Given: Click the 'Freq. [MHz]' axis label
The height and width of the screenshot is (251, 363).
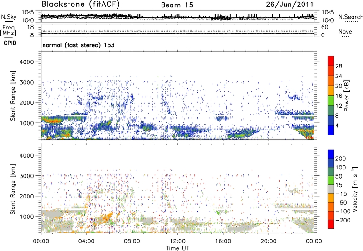Looking at the screenshot, I should tap(8, 31).
